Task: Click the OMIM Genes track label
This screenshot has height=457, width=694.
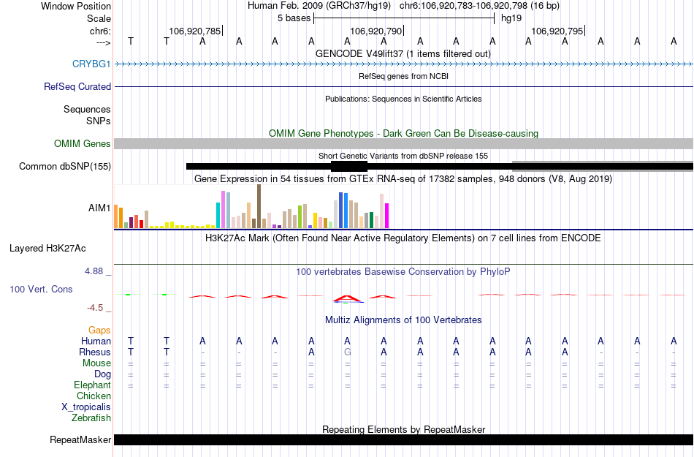Action: tap(83, 143)
